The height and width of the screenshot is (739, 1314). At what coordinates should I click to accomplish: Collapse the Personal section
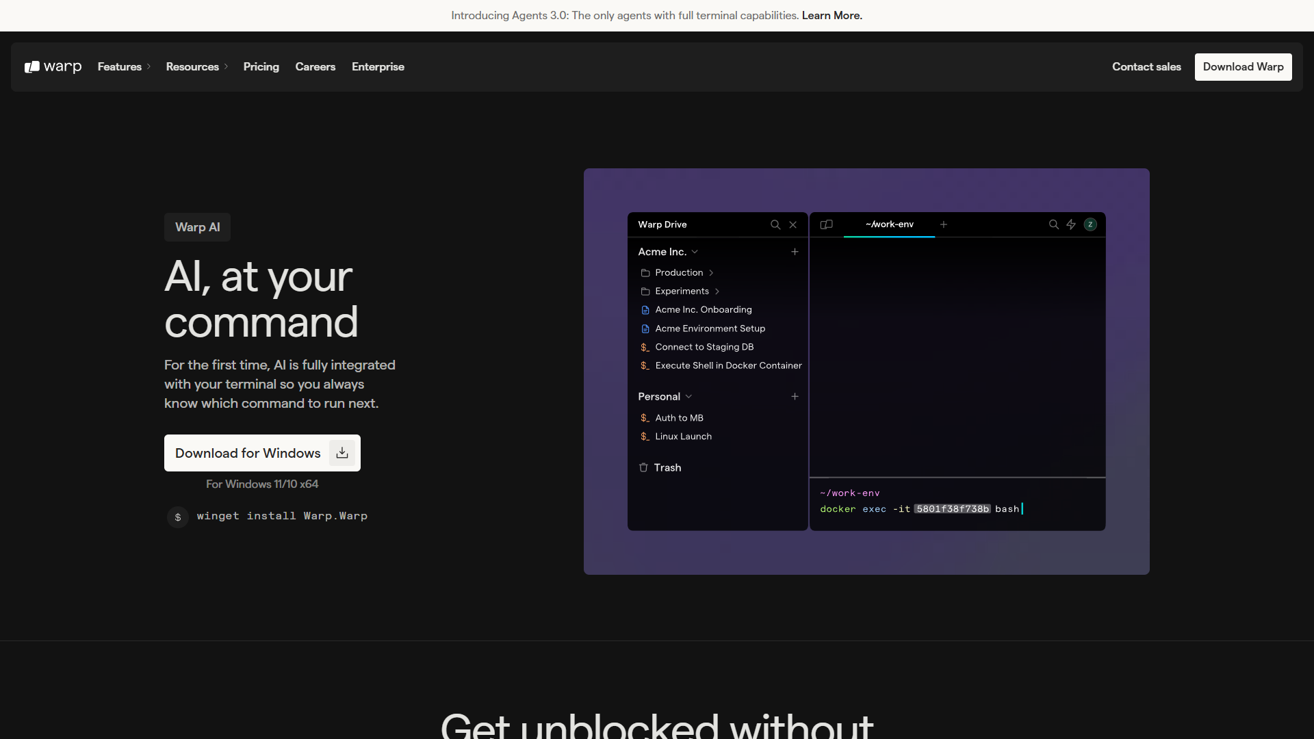click(688, 396)
